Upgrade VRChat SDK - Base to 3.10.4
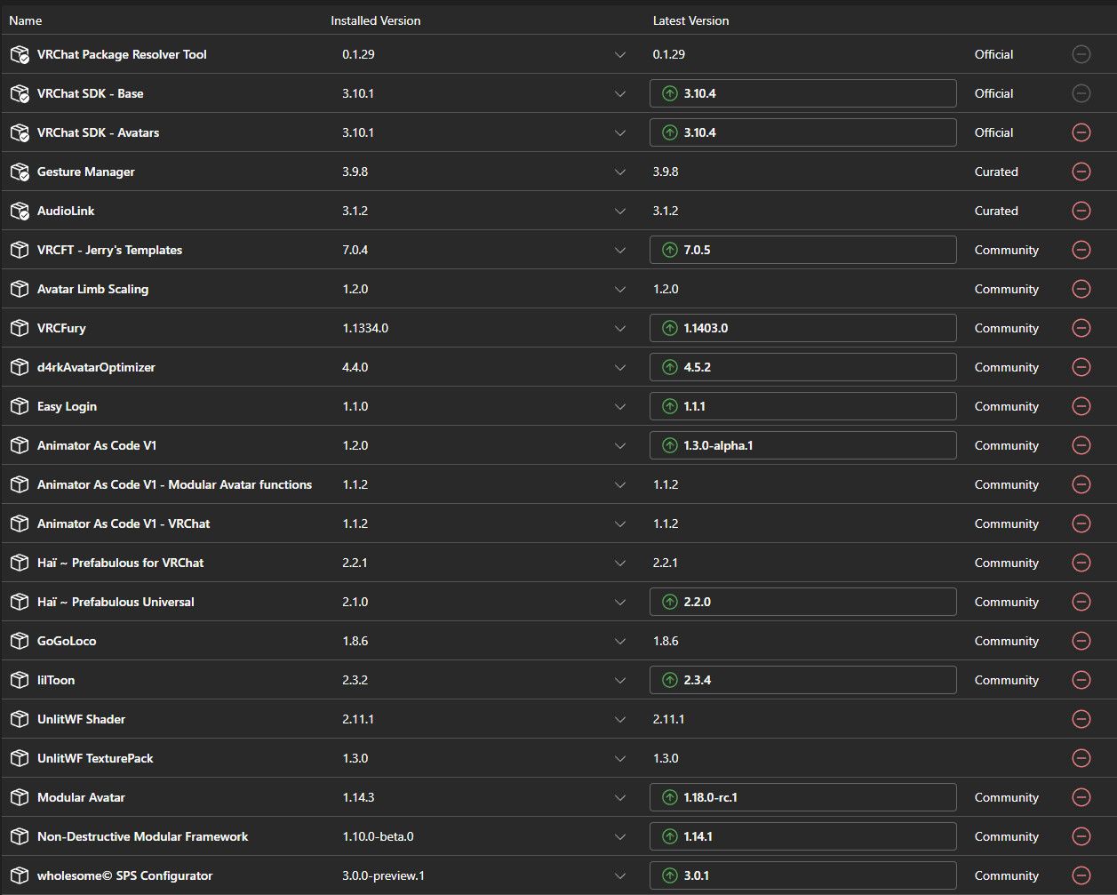This screenshot has height=895, width=1117. tap(803, 93)
